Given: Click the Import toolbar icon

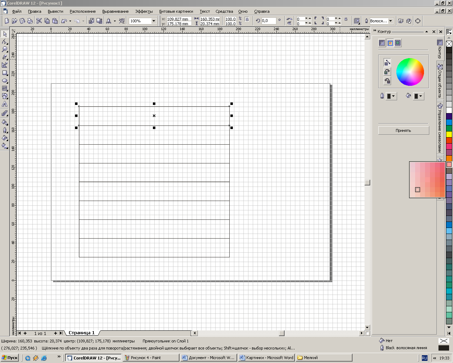Looking at the screenshot, I should (x=91, y=21).
